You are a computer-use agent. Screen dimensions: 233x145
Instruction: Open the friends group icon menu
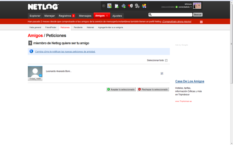[144, 6]
